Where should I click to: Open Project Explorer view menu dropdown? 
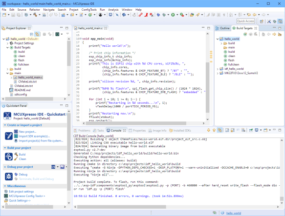pos(67,34)
